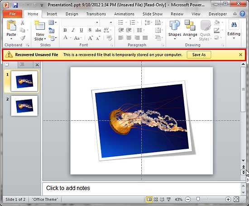
Task: Toggle Bold formatting
Action: [x=65, y=30]
